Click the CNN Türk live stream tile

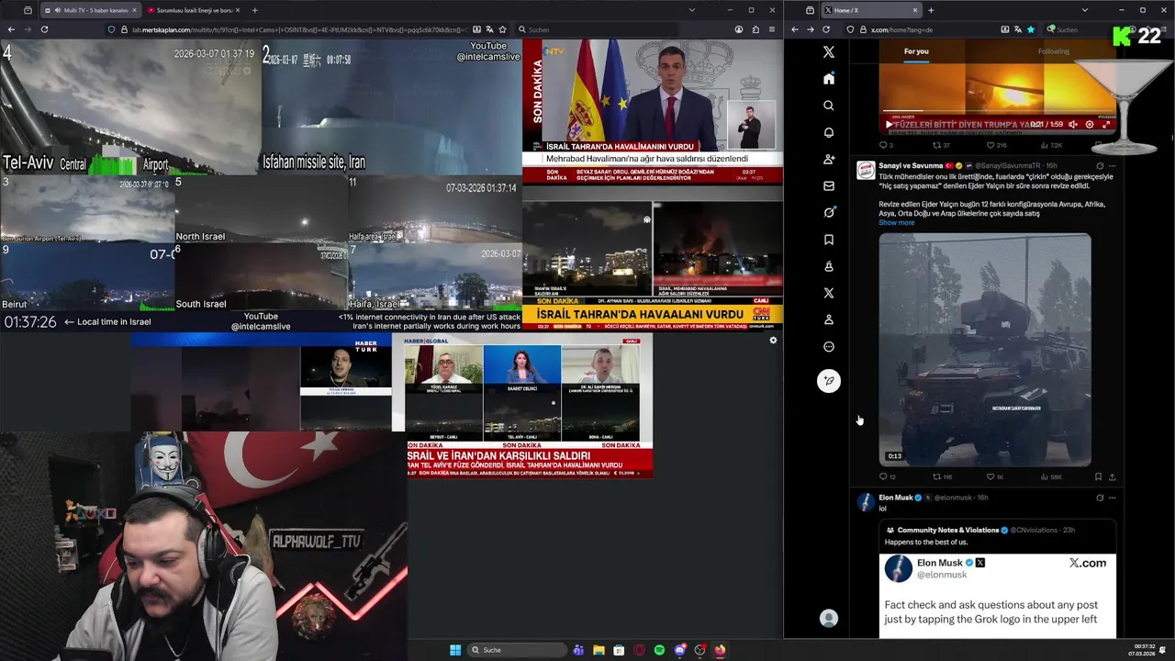pos(653,257)
